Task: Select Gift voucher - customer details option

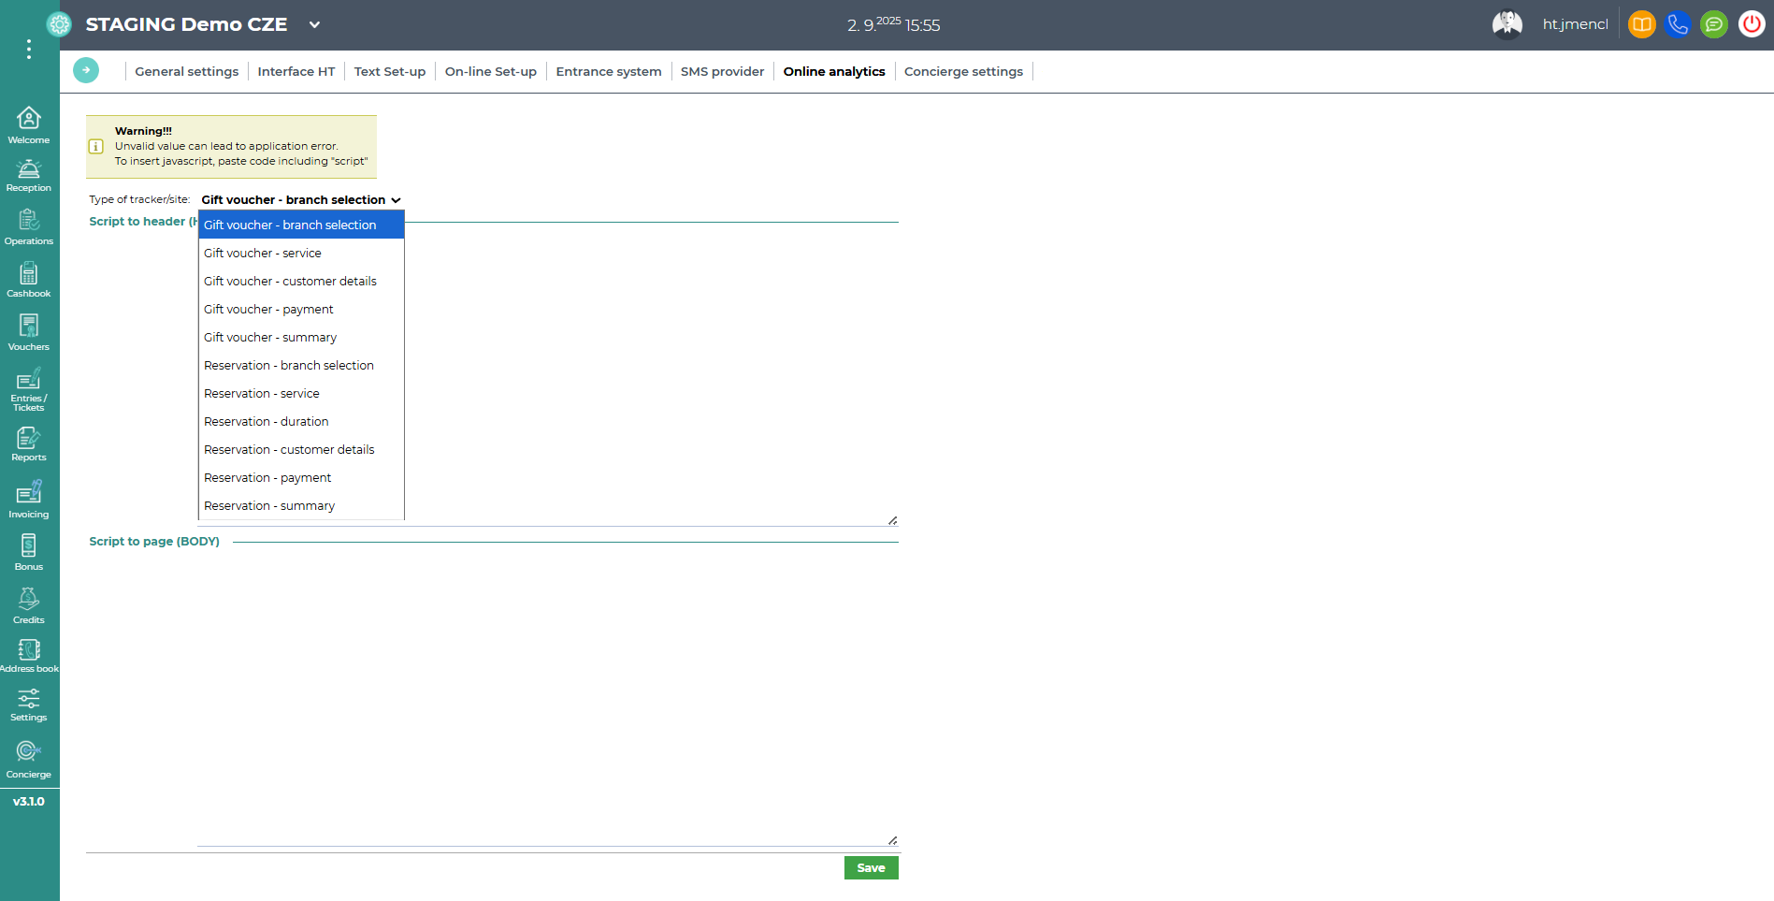Action: point(301,281)
